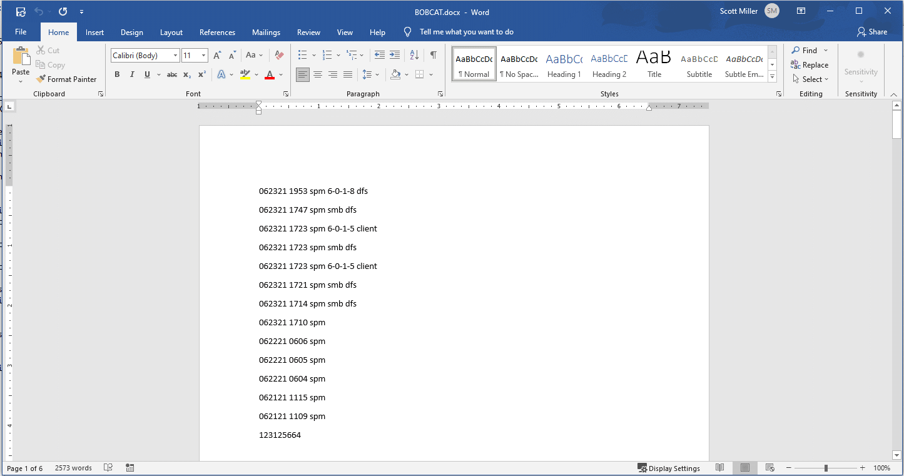
Task: Toggle Italic formatting
Action: pyautogui.click(x=132, y=74)
